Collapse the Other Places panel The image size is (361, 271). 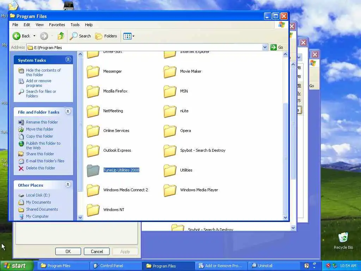click(68, 185)
